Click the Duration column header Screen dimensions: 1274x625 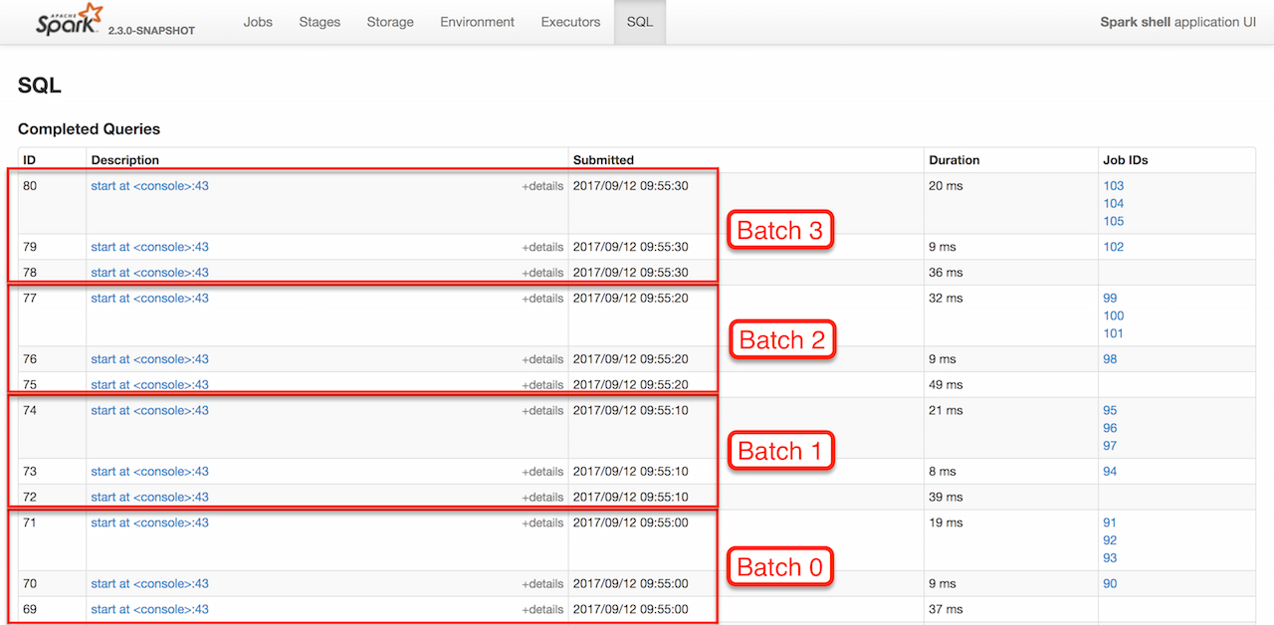point(954,160)
